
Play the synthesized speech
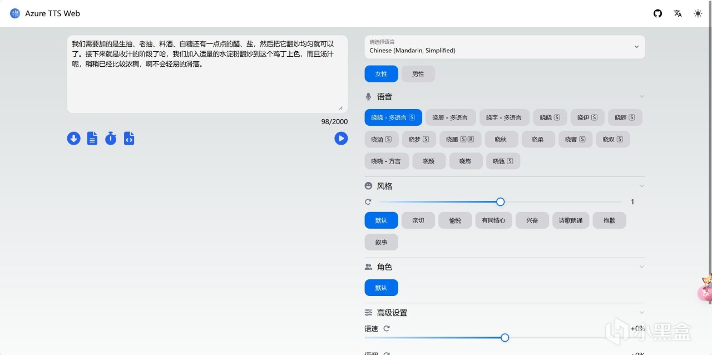[x=341, y=139]
